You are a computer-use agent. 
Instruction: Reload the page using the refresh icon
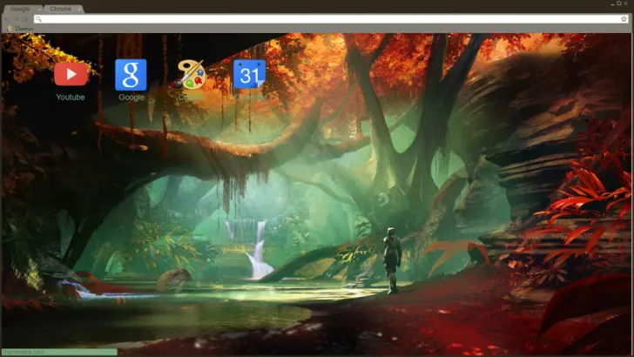pyautogui.click(x=26, y=18)
